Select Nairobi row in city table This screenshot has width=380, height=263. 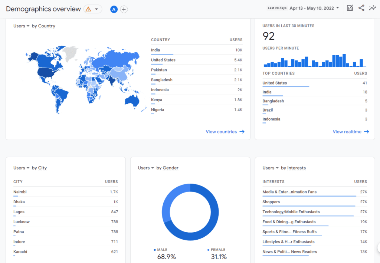pyautogui.click(x=65, y=192)
